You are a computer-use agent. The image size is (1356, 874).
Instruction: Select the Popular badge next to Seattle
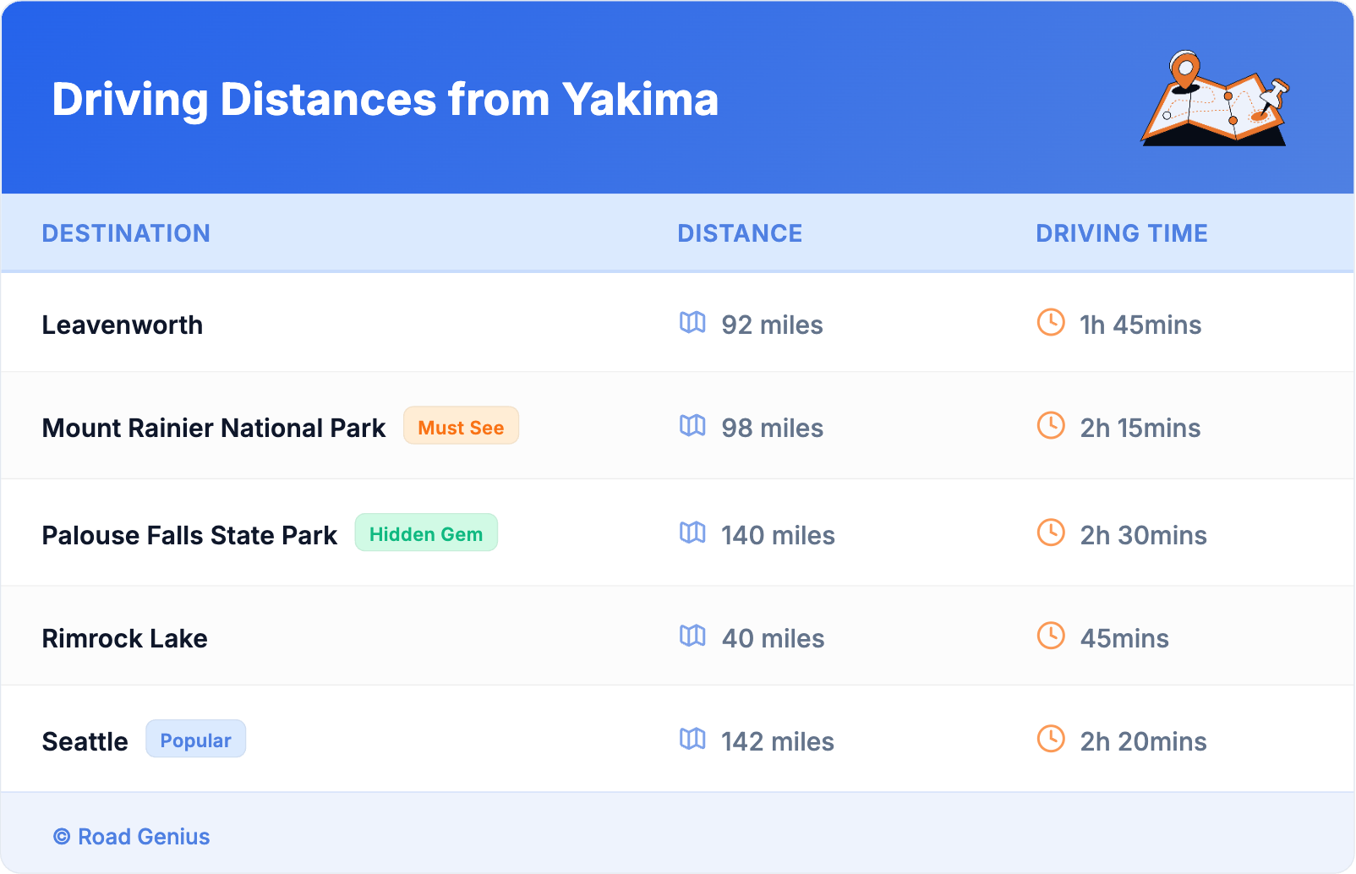pyautogui.click(x=195, y=740)
